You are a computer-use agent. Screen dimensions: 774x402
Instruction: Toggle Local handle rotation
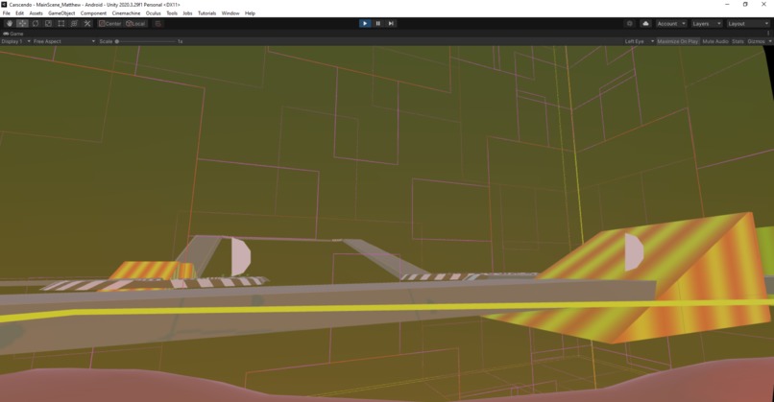[135, 24]
